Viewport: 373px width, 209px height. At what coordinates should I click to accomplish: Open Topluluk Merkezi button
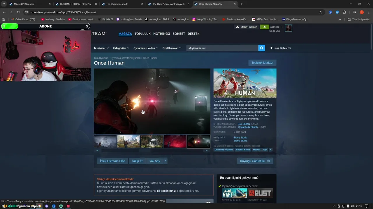(262, 63)
